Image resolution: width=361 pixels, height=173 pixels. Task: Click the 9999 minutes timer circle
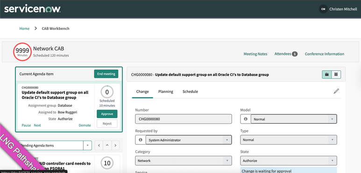click(x=22, y=52)
